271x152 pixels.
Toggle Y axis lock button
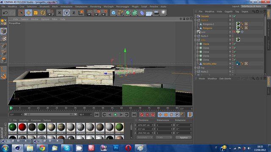pyautogui.click(x=66, y=13)
